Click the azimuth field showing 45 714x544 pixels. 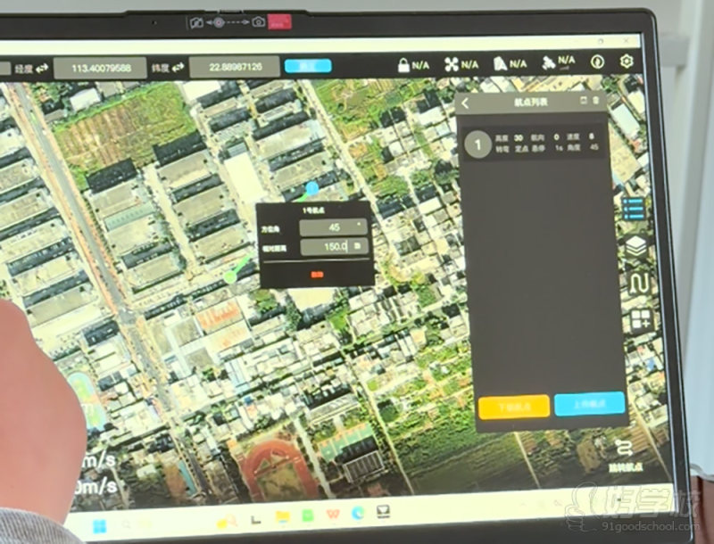pyautogui.click(x=333, y=227)
